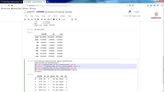
Task: Bookmark this page with the star
Action: (133, 5)
